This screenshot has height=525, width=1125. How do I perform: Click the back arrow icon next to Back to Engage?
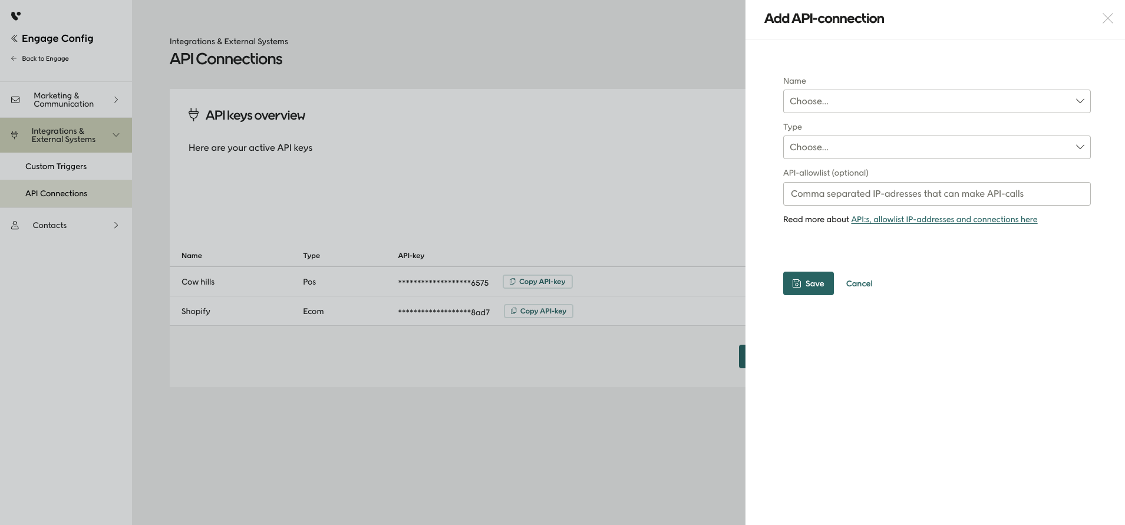(14, 58)
